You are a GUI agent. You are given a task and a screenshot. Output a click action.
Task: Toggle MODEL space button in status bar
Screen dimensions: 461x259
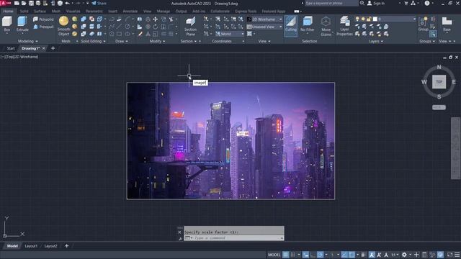click(x=274, y=255)
